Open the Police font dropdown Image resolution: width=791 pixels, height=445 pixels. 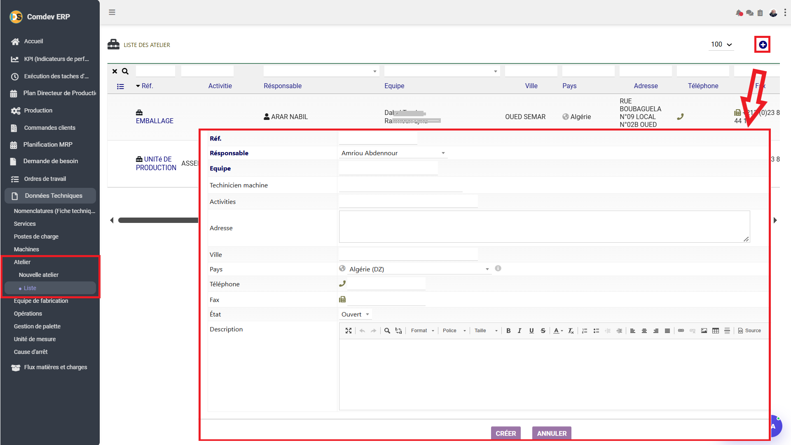(x=454, y=330)
